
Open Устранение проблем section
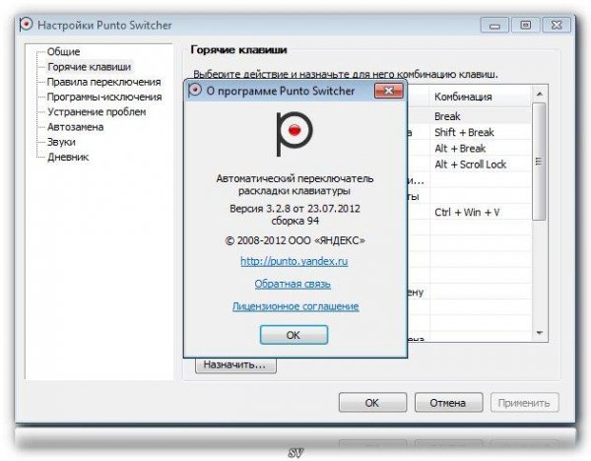pos(97,112)
